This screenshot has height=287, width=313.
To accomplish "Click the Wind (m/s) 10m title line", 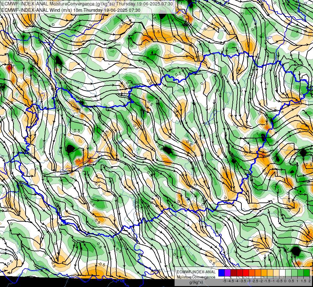I will pos(71,10).
